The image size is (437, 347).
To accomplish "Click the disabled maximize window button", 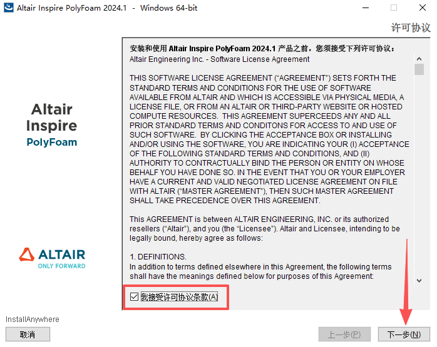I will coord(394,8).
